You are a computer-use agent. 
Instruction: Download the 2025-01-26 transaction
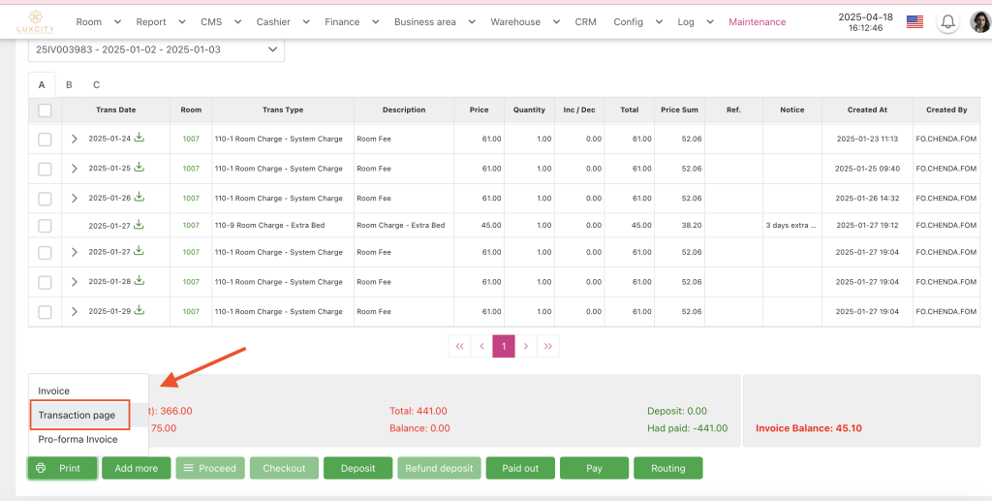coord(139,198)
